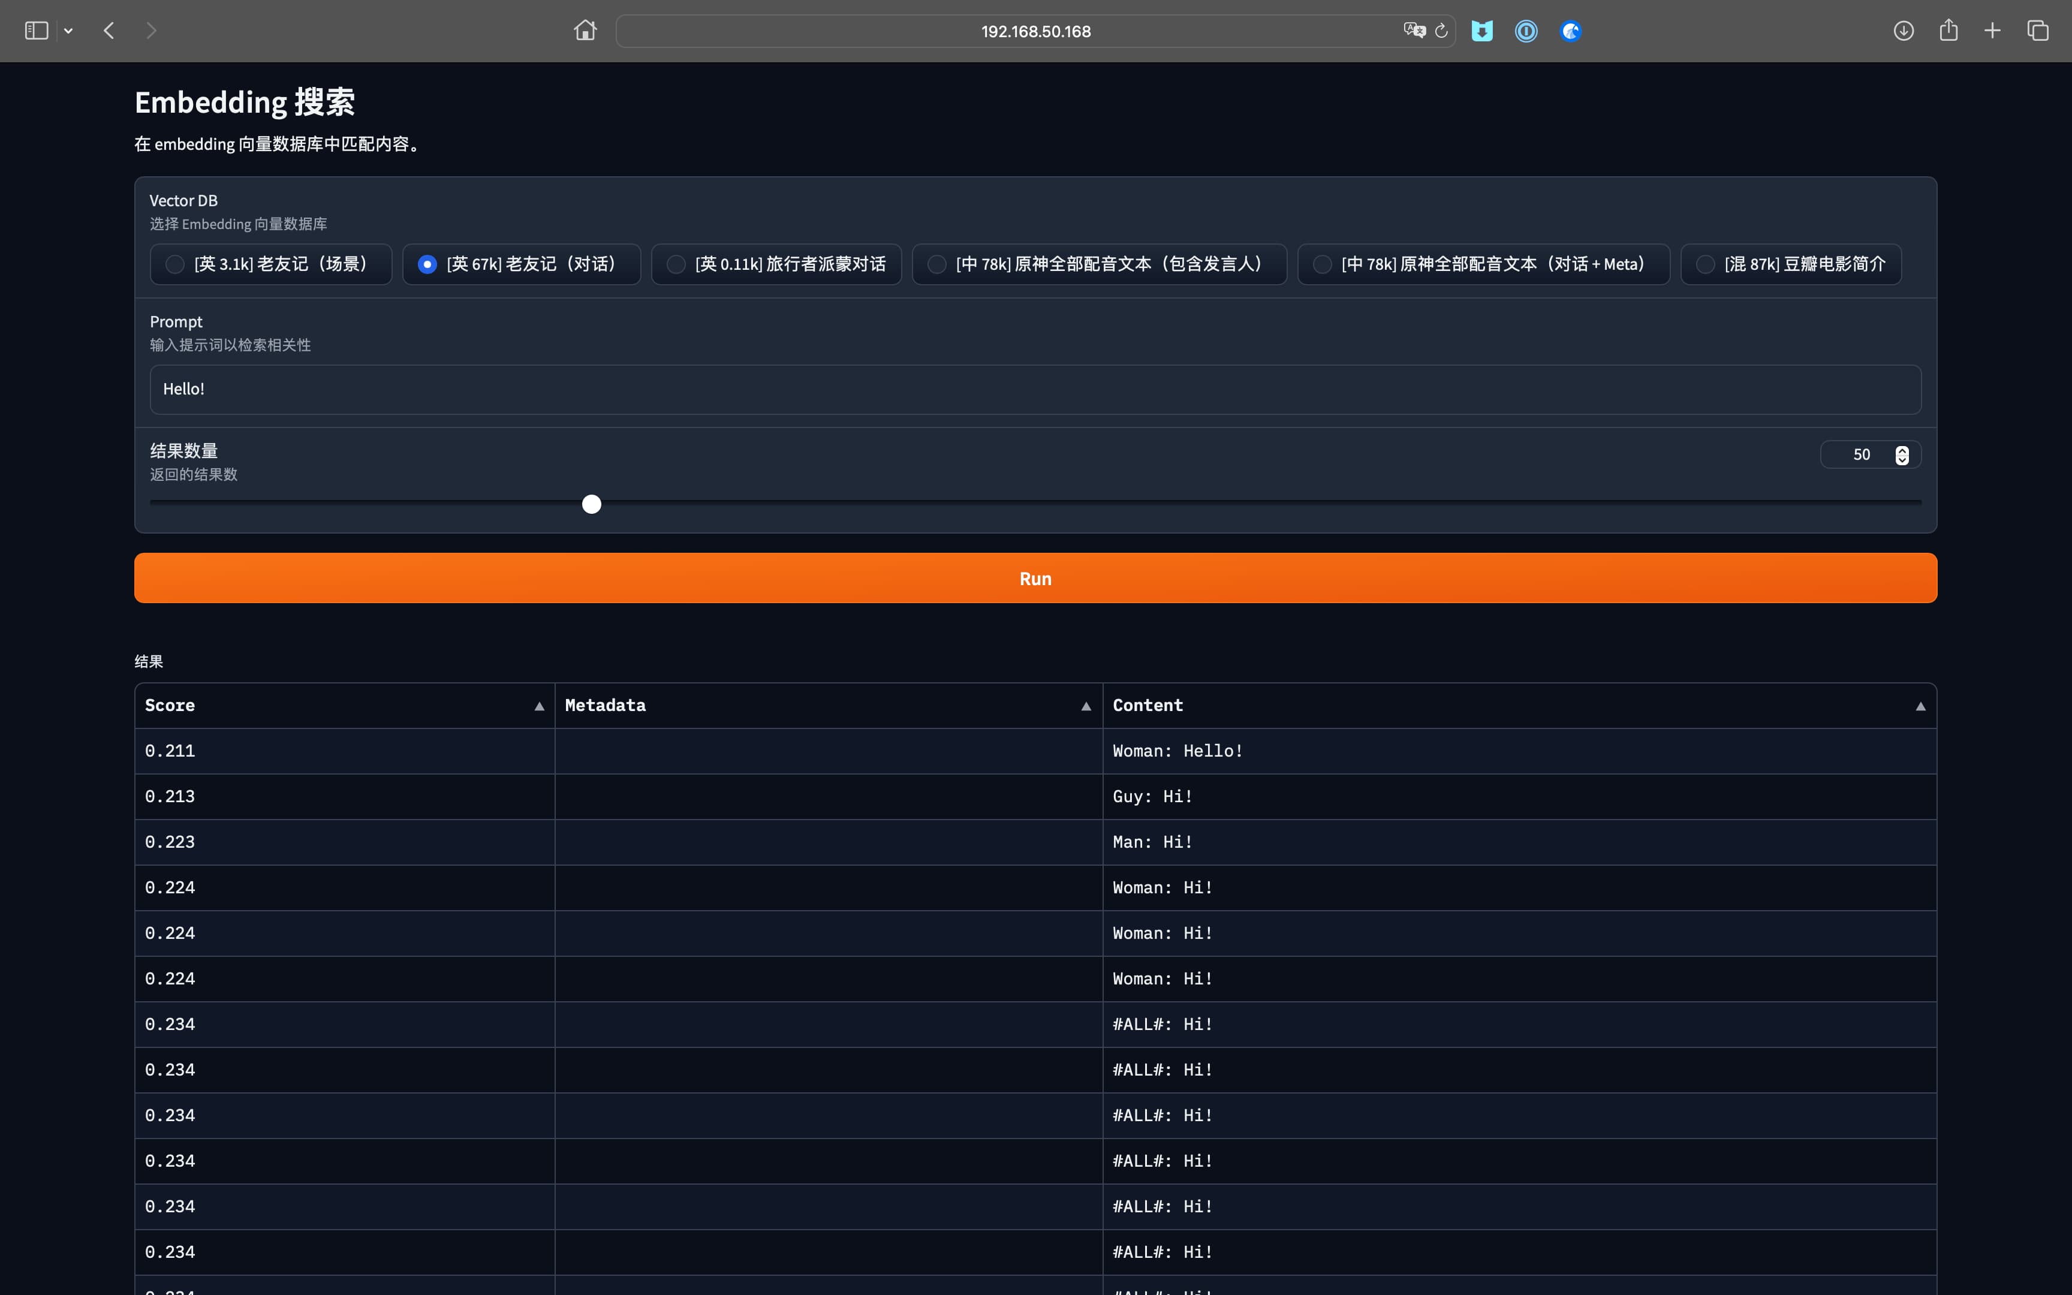Select [英 3.1k] 老友记（场景）database
The image size is (2072, 1295).
(x=270, y=264)
